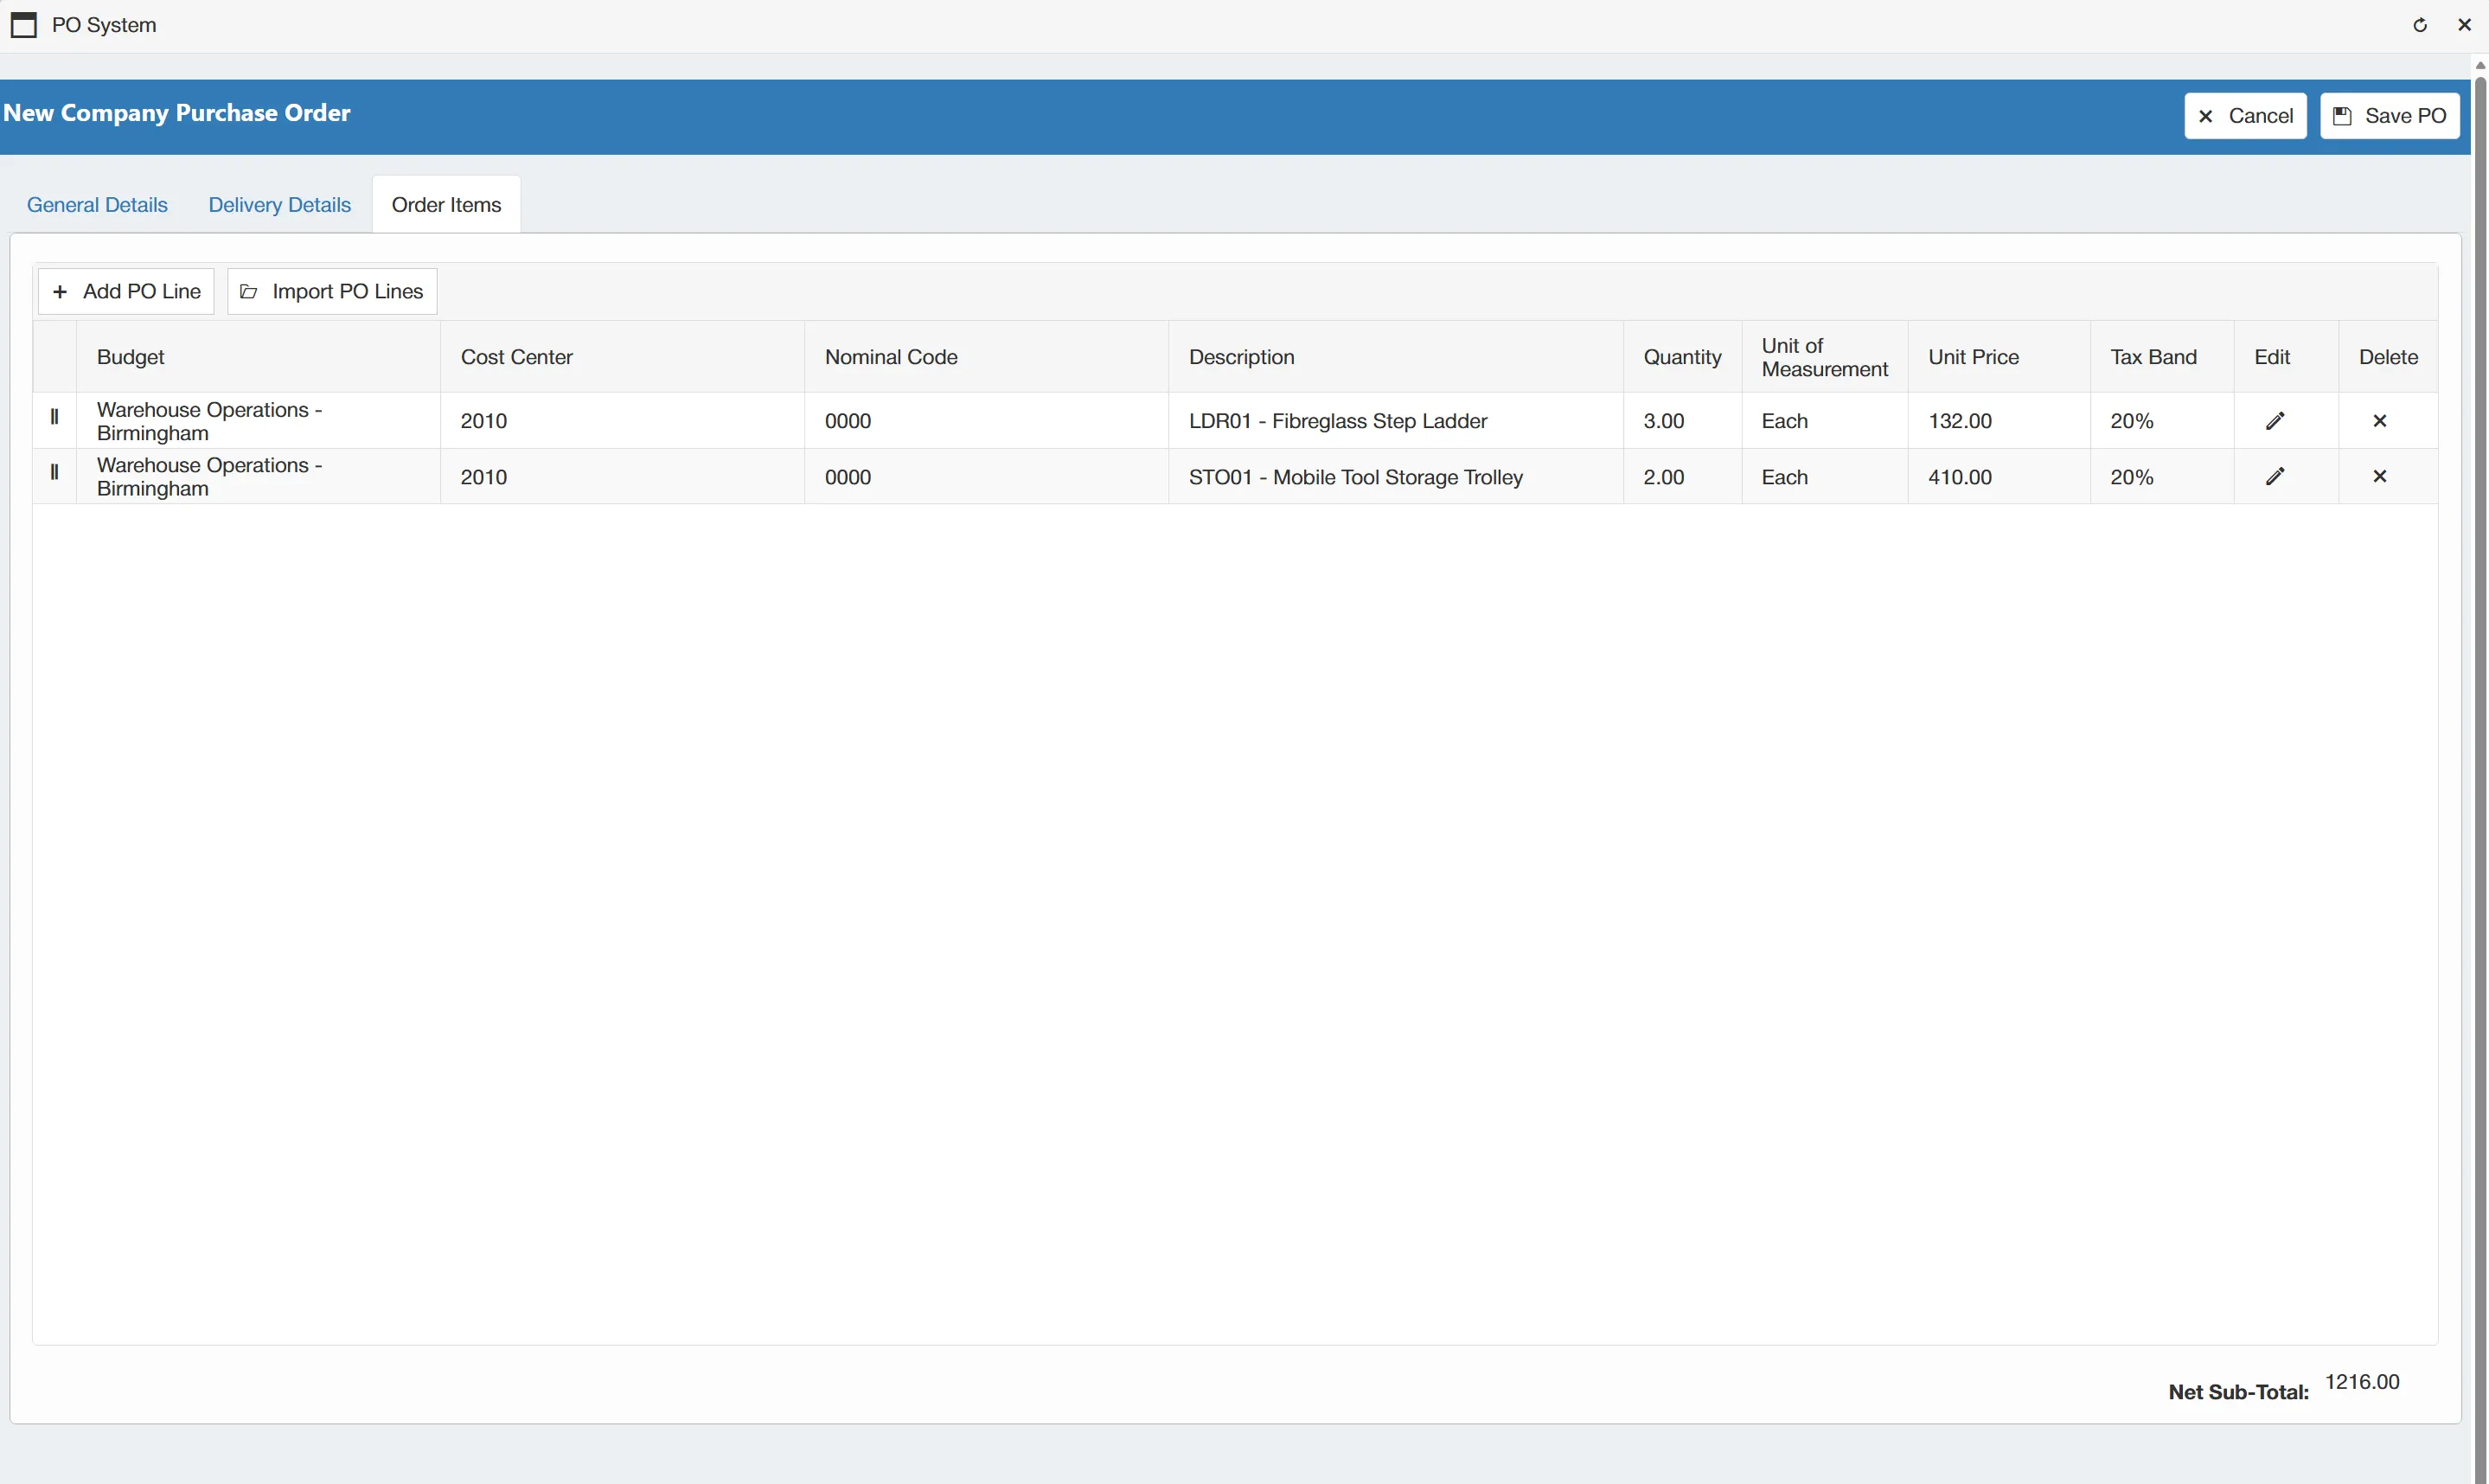Close the PO System window
Screen dimensions: 2489x1484
pos(2464,25)
